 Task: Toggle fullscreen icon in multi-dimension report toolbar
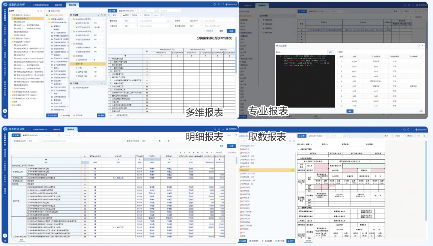click(x=162, y=15)
